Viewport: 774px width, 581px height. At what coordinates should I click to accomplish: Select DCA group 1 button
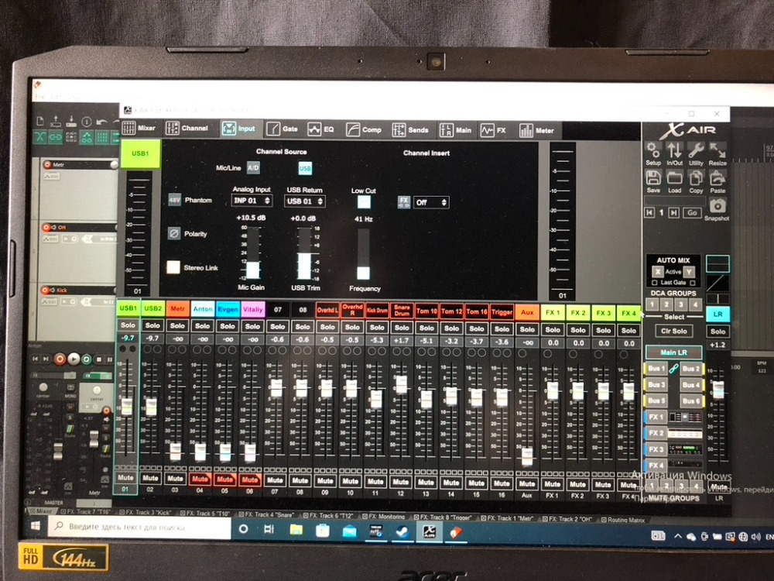(652, 304)
